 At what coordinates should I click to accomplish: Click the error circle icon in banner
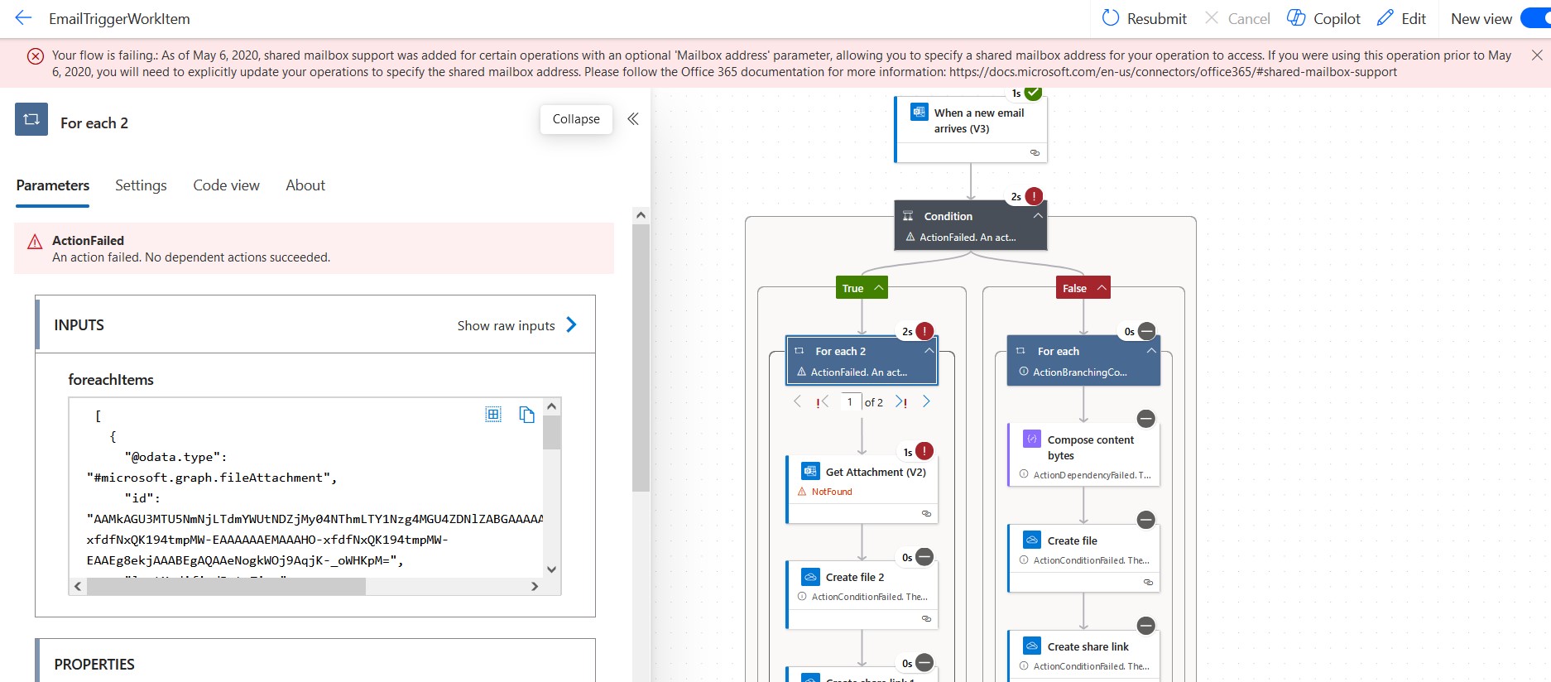[x=36, y=55]
